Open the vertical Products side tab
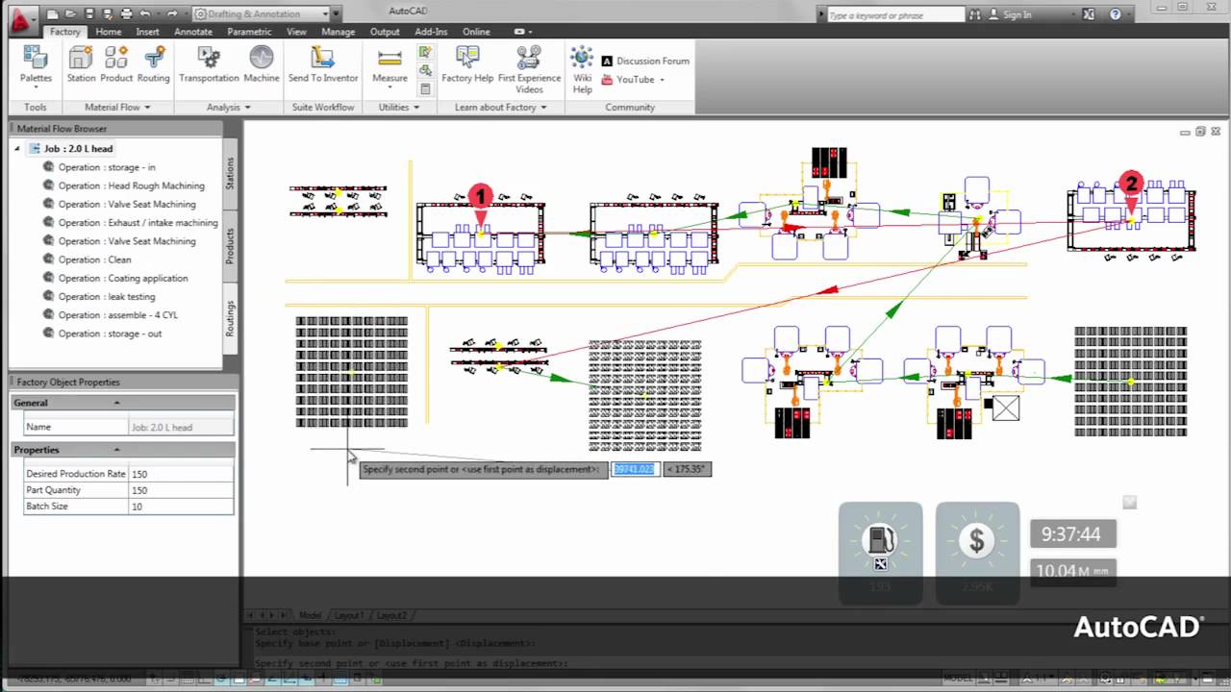Screen dimensions: 1231x692 (x=230, y=244)
